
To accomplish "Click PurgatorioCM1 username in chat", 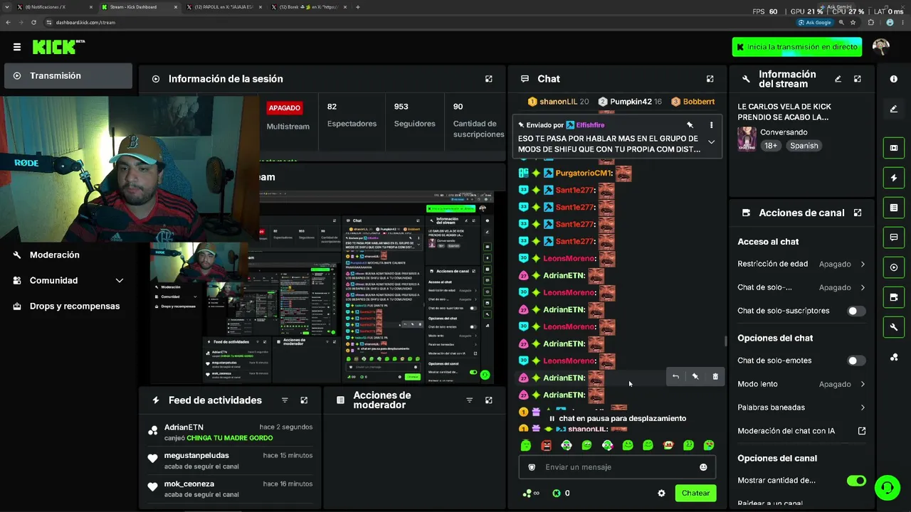I will pyautogui.click(x=584, y=173).
